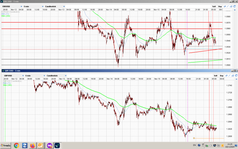Click the Sell button in GBP/USD chart

216,75
